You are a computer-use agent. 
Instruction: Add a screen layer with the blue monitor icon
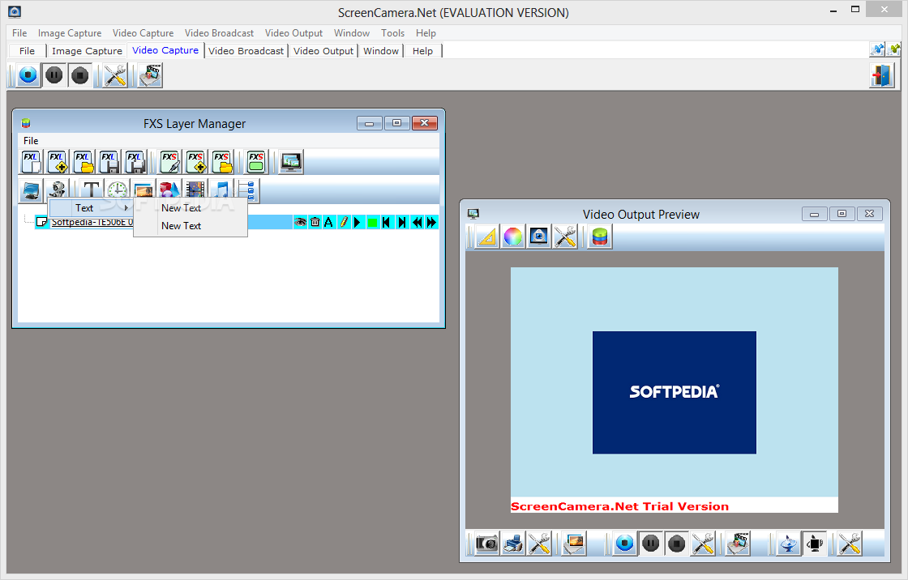tap(31, 190)
